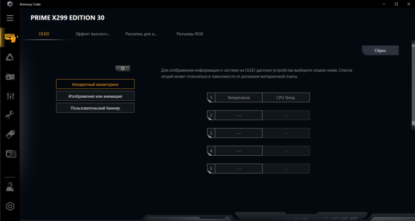
Task: Open the first dropdown in row 2
Action: point(239,115)
